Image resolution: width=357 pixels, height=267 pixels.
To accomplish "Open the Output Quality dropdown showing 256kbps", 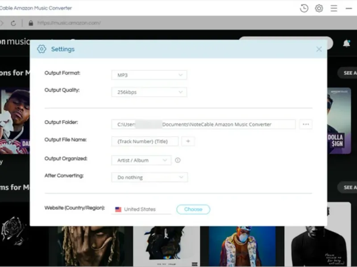I will pyautogui.click(x=149, y=92).
